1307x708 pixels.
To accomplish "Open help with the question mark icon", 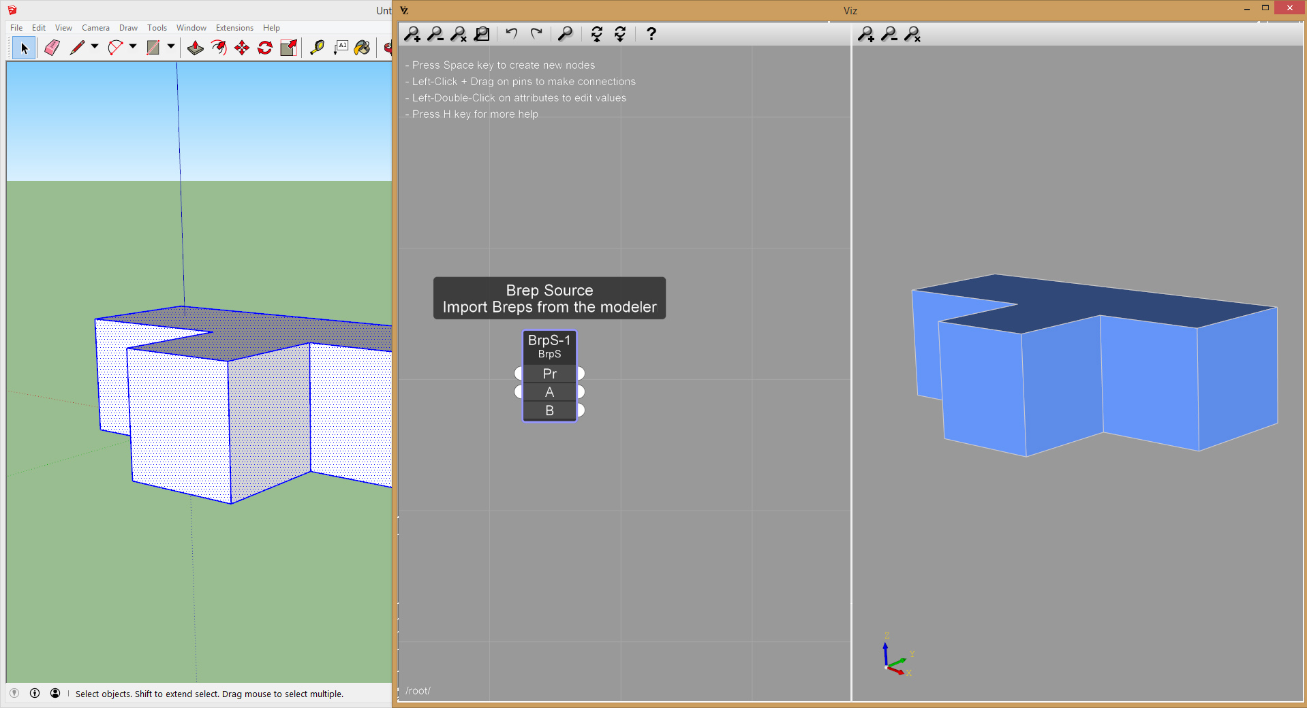I will [651, 34].
